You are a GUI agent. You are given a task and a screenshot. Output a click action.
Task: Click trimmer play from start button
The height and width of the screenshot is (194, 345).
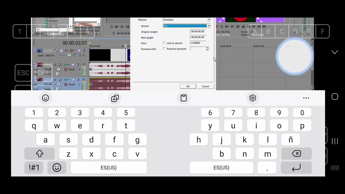[117, 26]
